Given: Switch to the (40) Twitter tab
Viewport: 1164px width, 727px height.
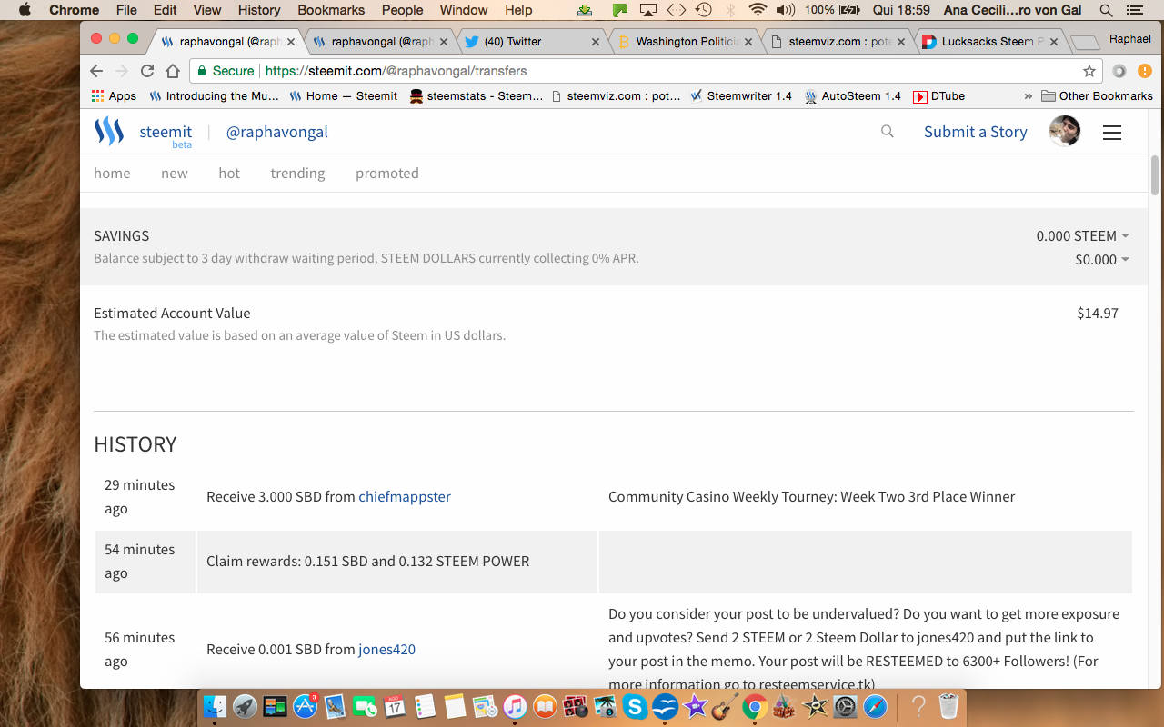Looking at the screenshot, I should point(533,42).
